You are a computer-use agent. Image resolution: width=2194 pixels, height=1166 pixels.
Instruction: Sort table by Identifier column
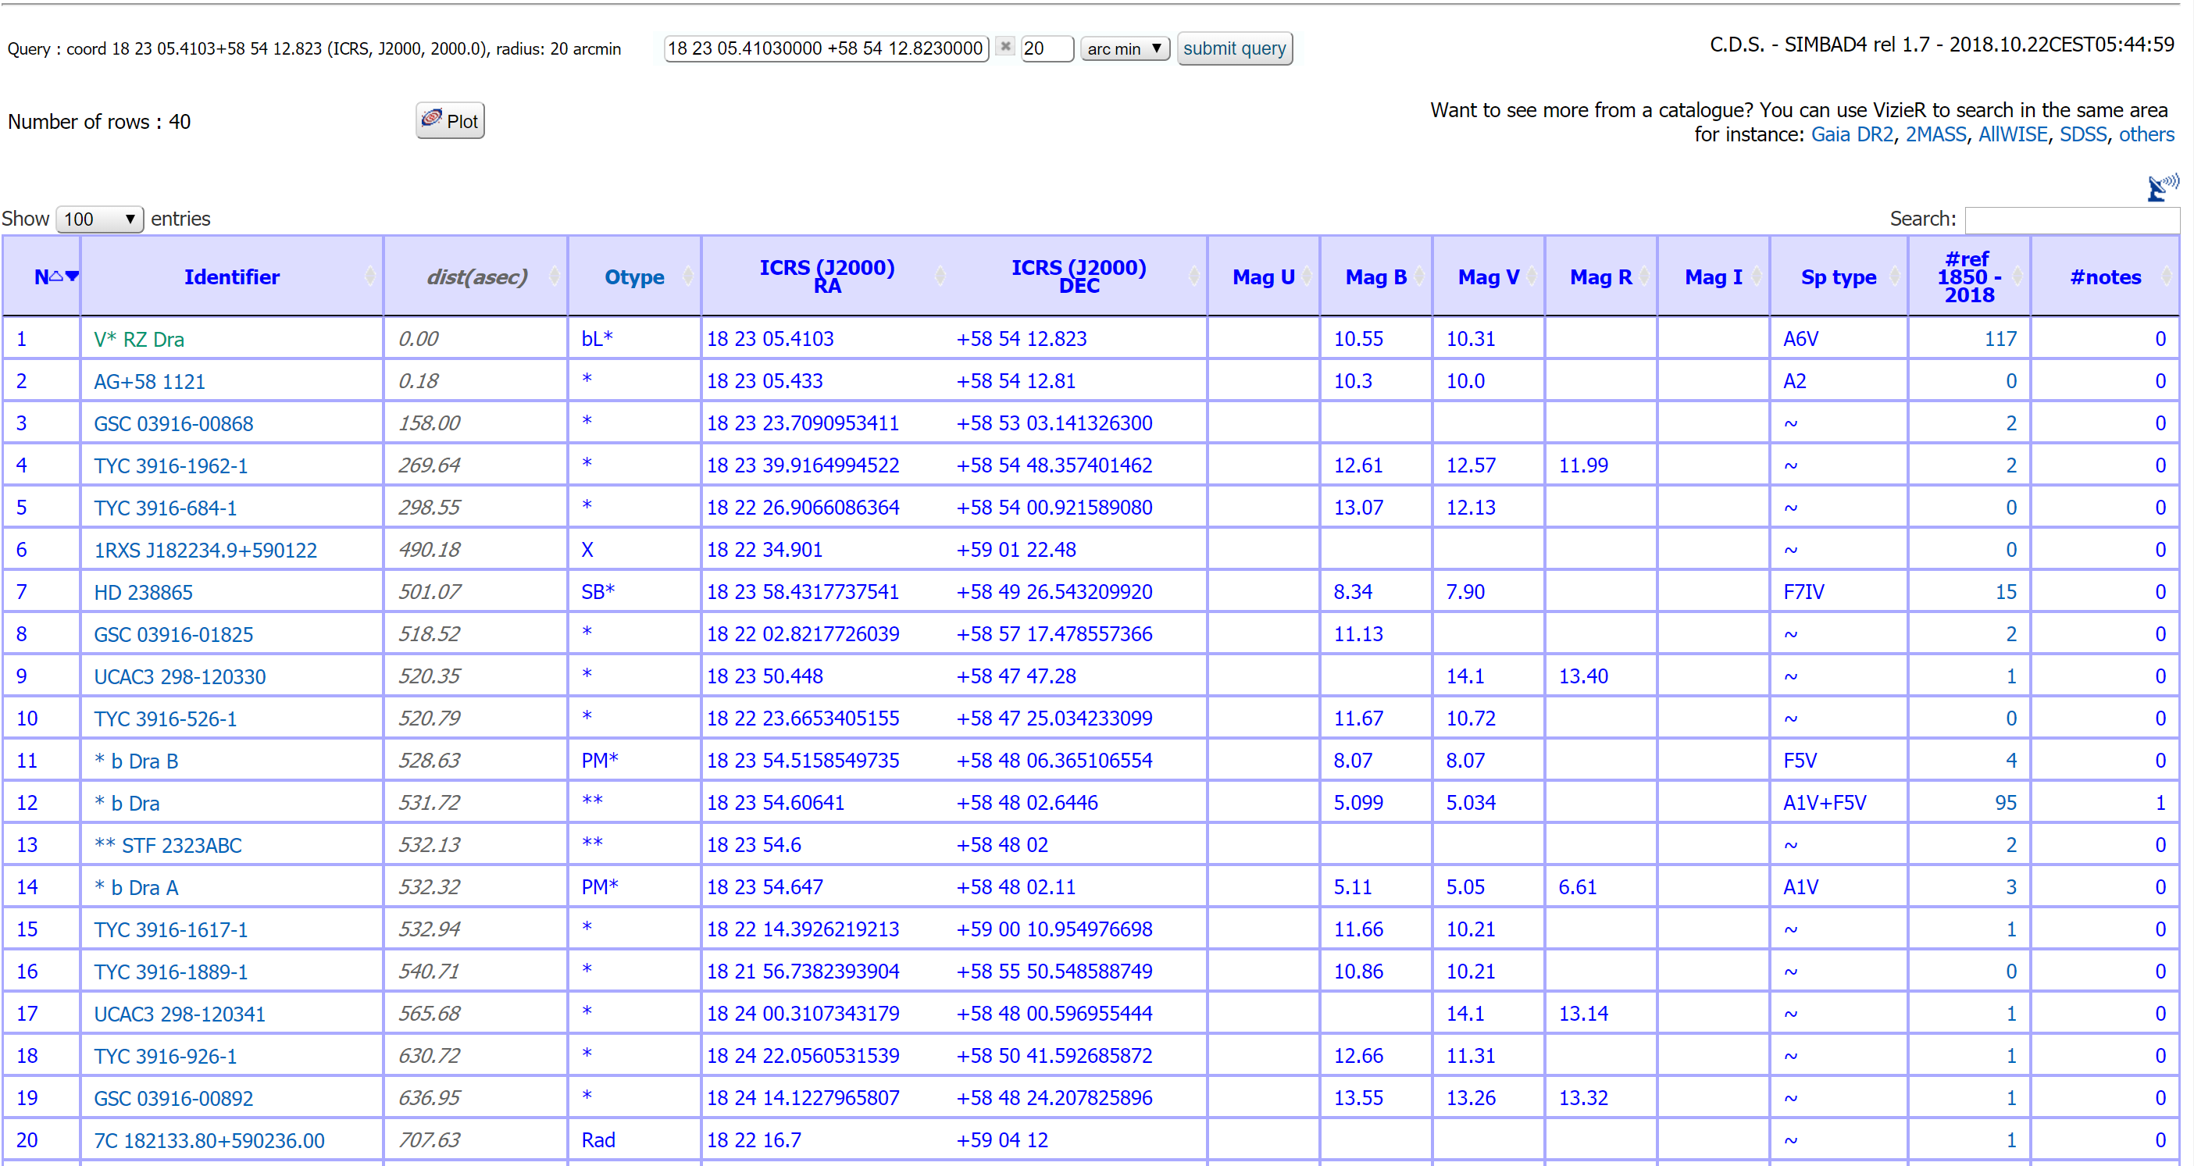point(231,276)
